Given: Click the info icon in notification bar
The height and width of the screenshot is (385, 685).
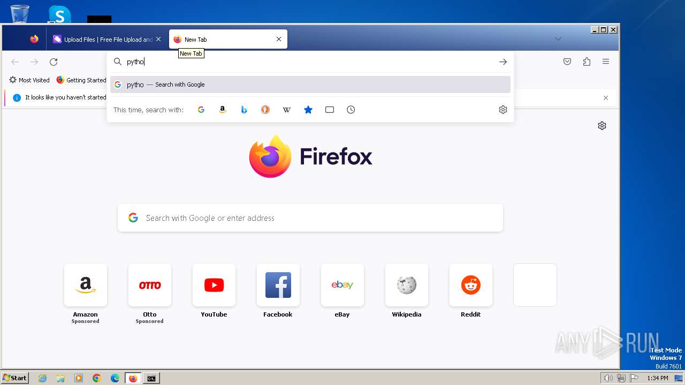Looking at the screenshot, I should click(x=17, y=98).
